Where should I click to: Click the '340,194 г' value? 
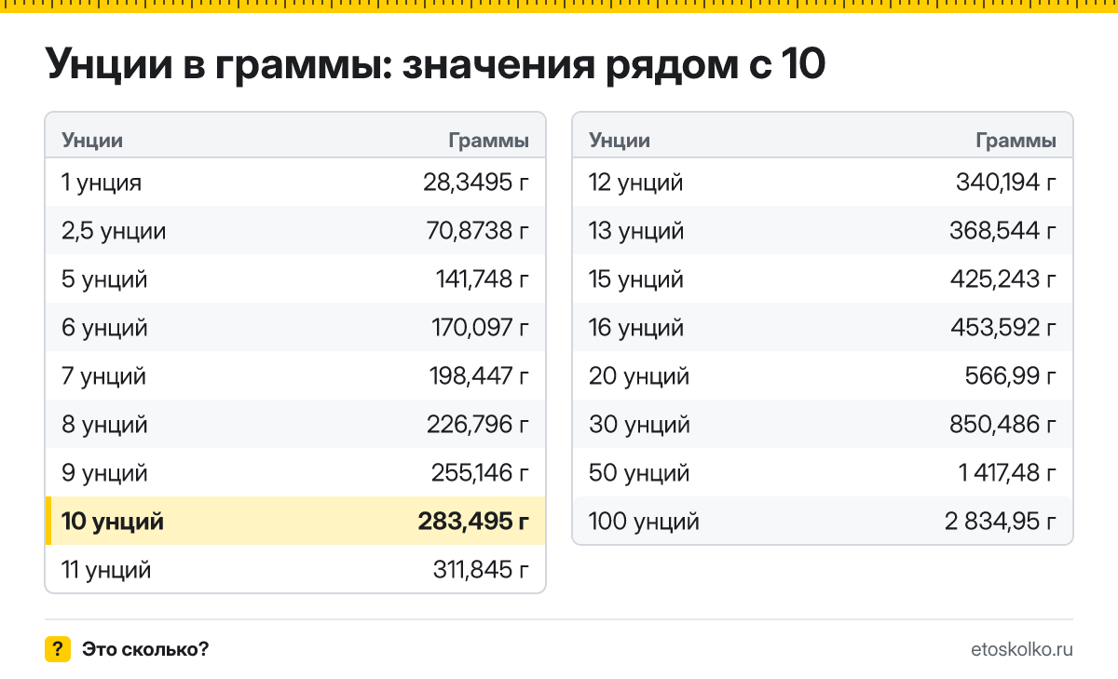click(1007, 182)
